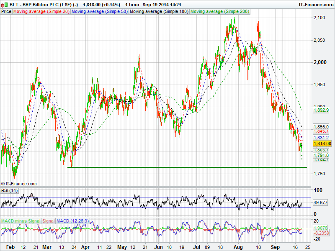Image resolution: width=335 pixels, height=251 pixels.
Task: Open the RSI (14) indicator label
Action: coord(10,191)
